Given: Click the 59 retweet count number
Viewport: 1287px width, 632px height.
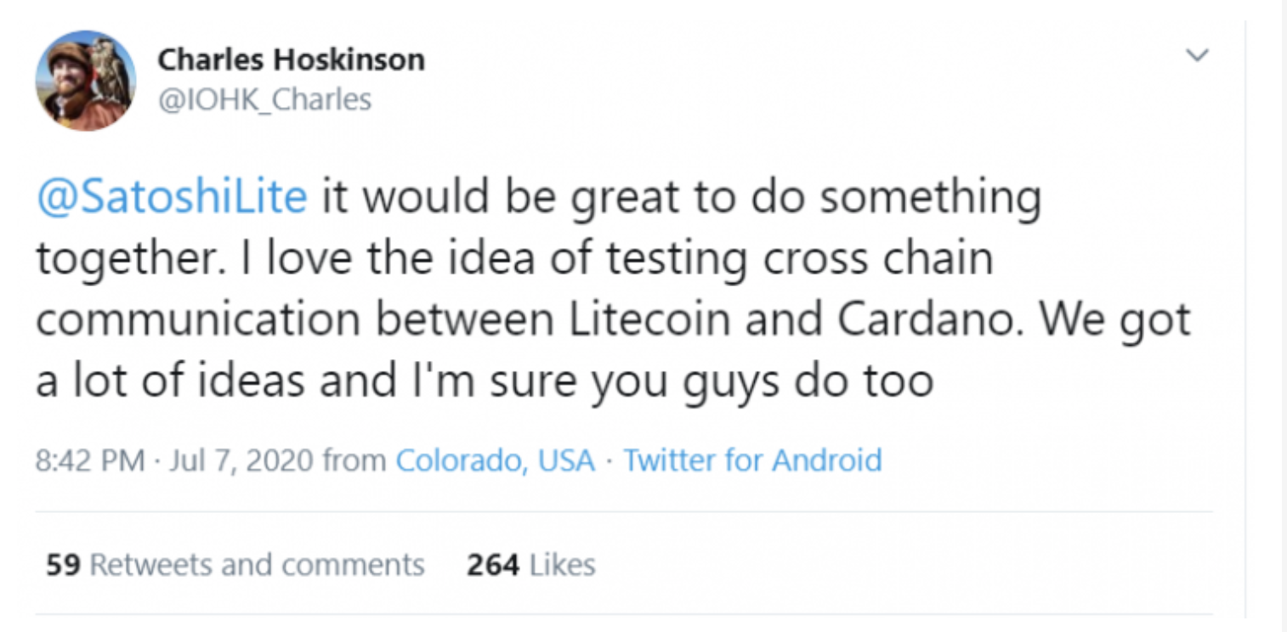Looking at the screenshot, I should (x=62, y=565).
